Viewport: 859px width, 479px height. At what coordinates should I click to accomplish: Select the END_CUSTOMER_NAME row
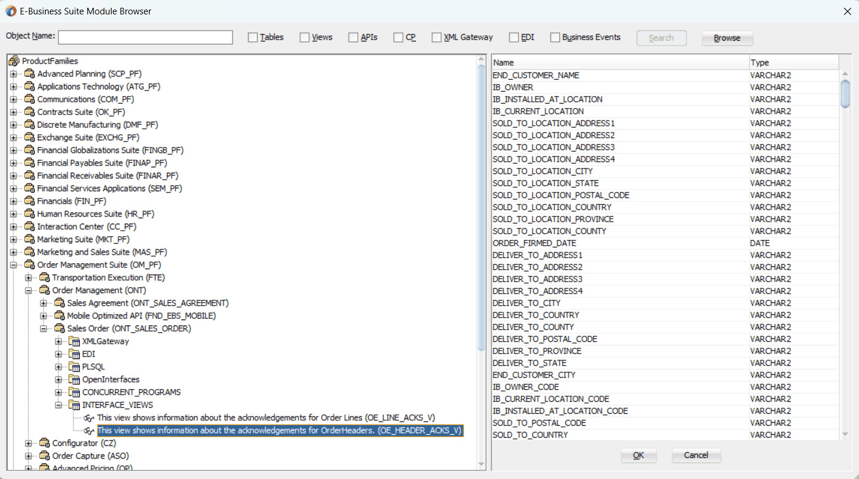click(x=665, y=76)
